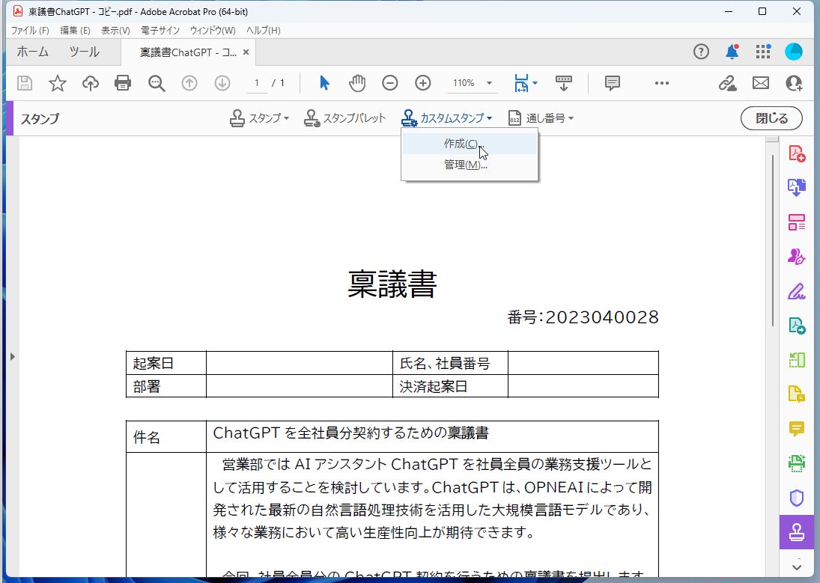This screenshot has height=583, width=820.
Task: Close the 稟議書ChatGPT document tab
Action: coord(246,52)
